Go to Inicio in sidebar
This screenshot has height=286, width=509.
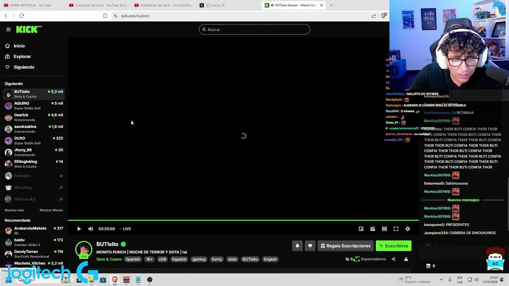[x=19, y=46]
